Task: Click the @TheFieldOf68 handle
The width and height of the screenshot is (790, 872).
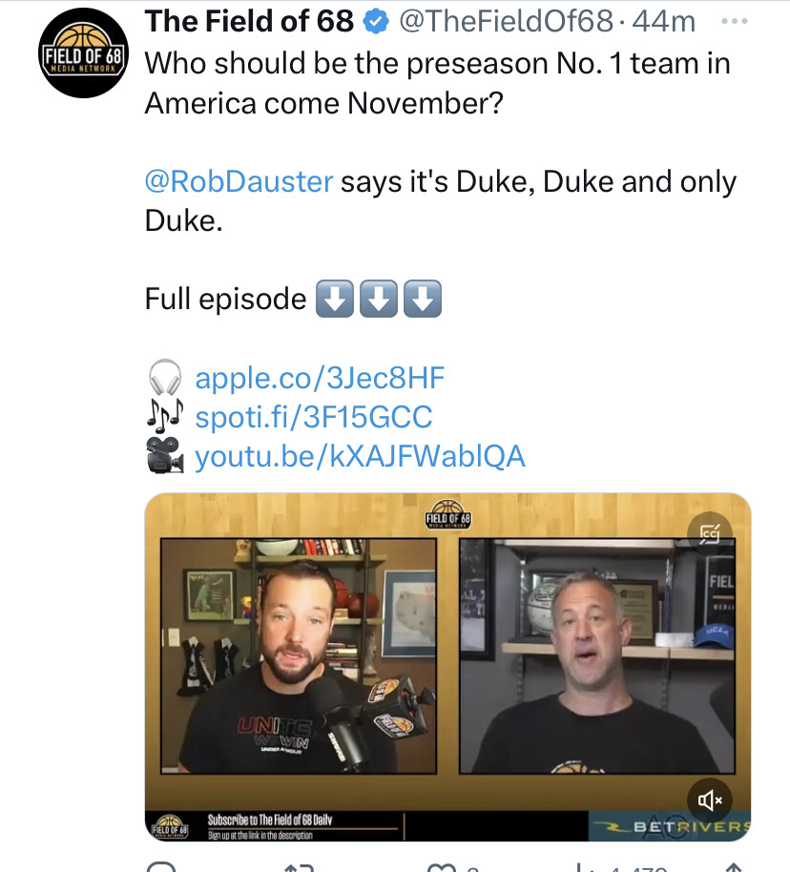Action: click(x=506, y=22)
